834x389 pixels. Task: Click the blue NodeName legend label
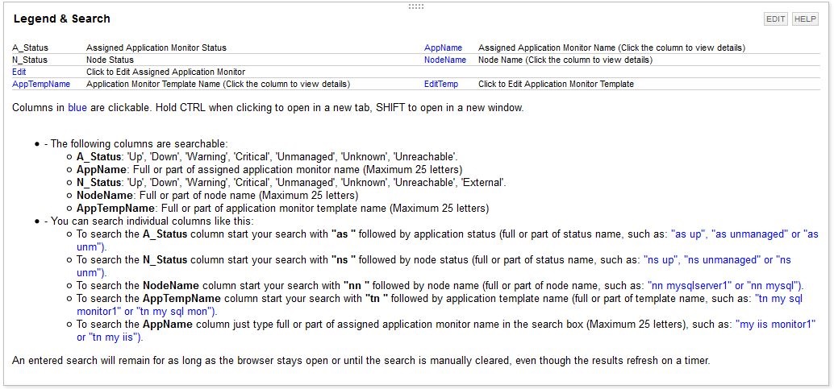(445, 60)
